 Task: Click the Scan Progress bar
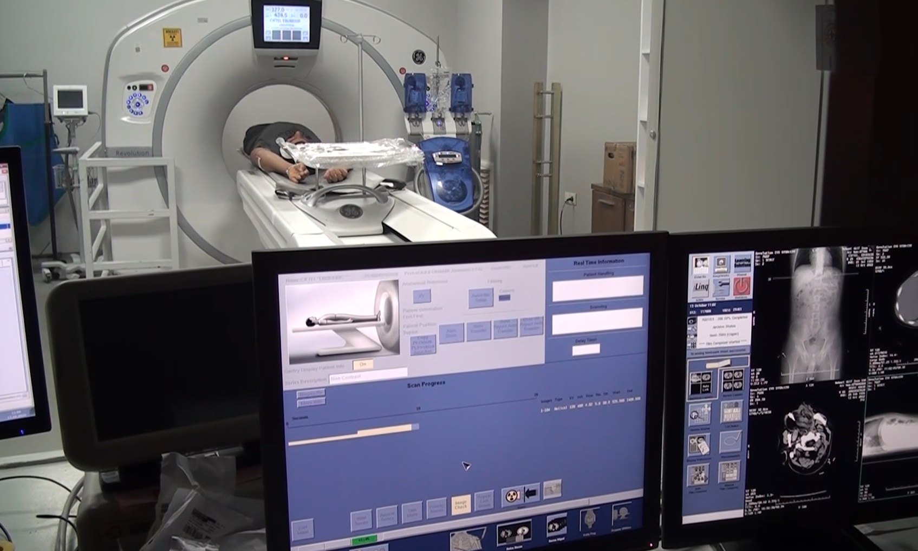353,431
